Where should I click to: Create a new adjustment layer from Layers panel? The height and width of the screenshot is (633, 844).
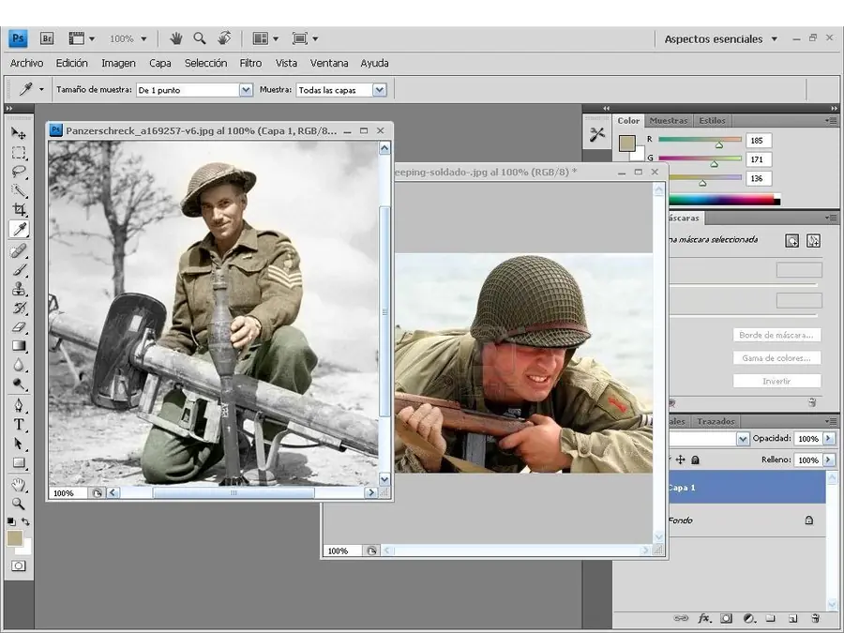(748, 619)
